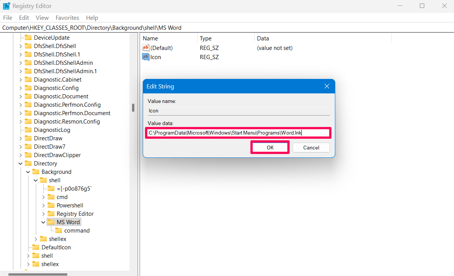The width and height of the screenshot is (454, 276).
Task: Click the tree pane horizontal scrollbar thumb
Action: tap(38, 274)
